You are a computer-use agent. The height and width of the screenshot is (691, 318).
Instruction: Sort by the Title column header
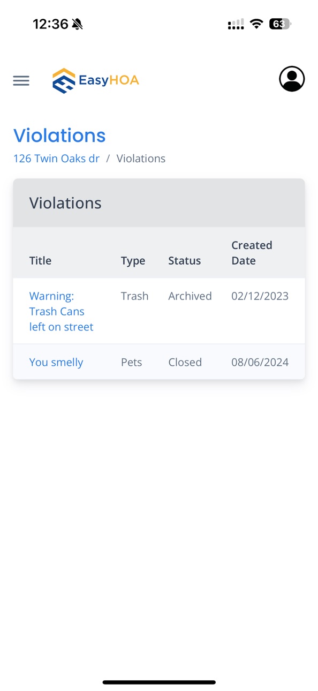pyautogui.click(x=40, y=261)
